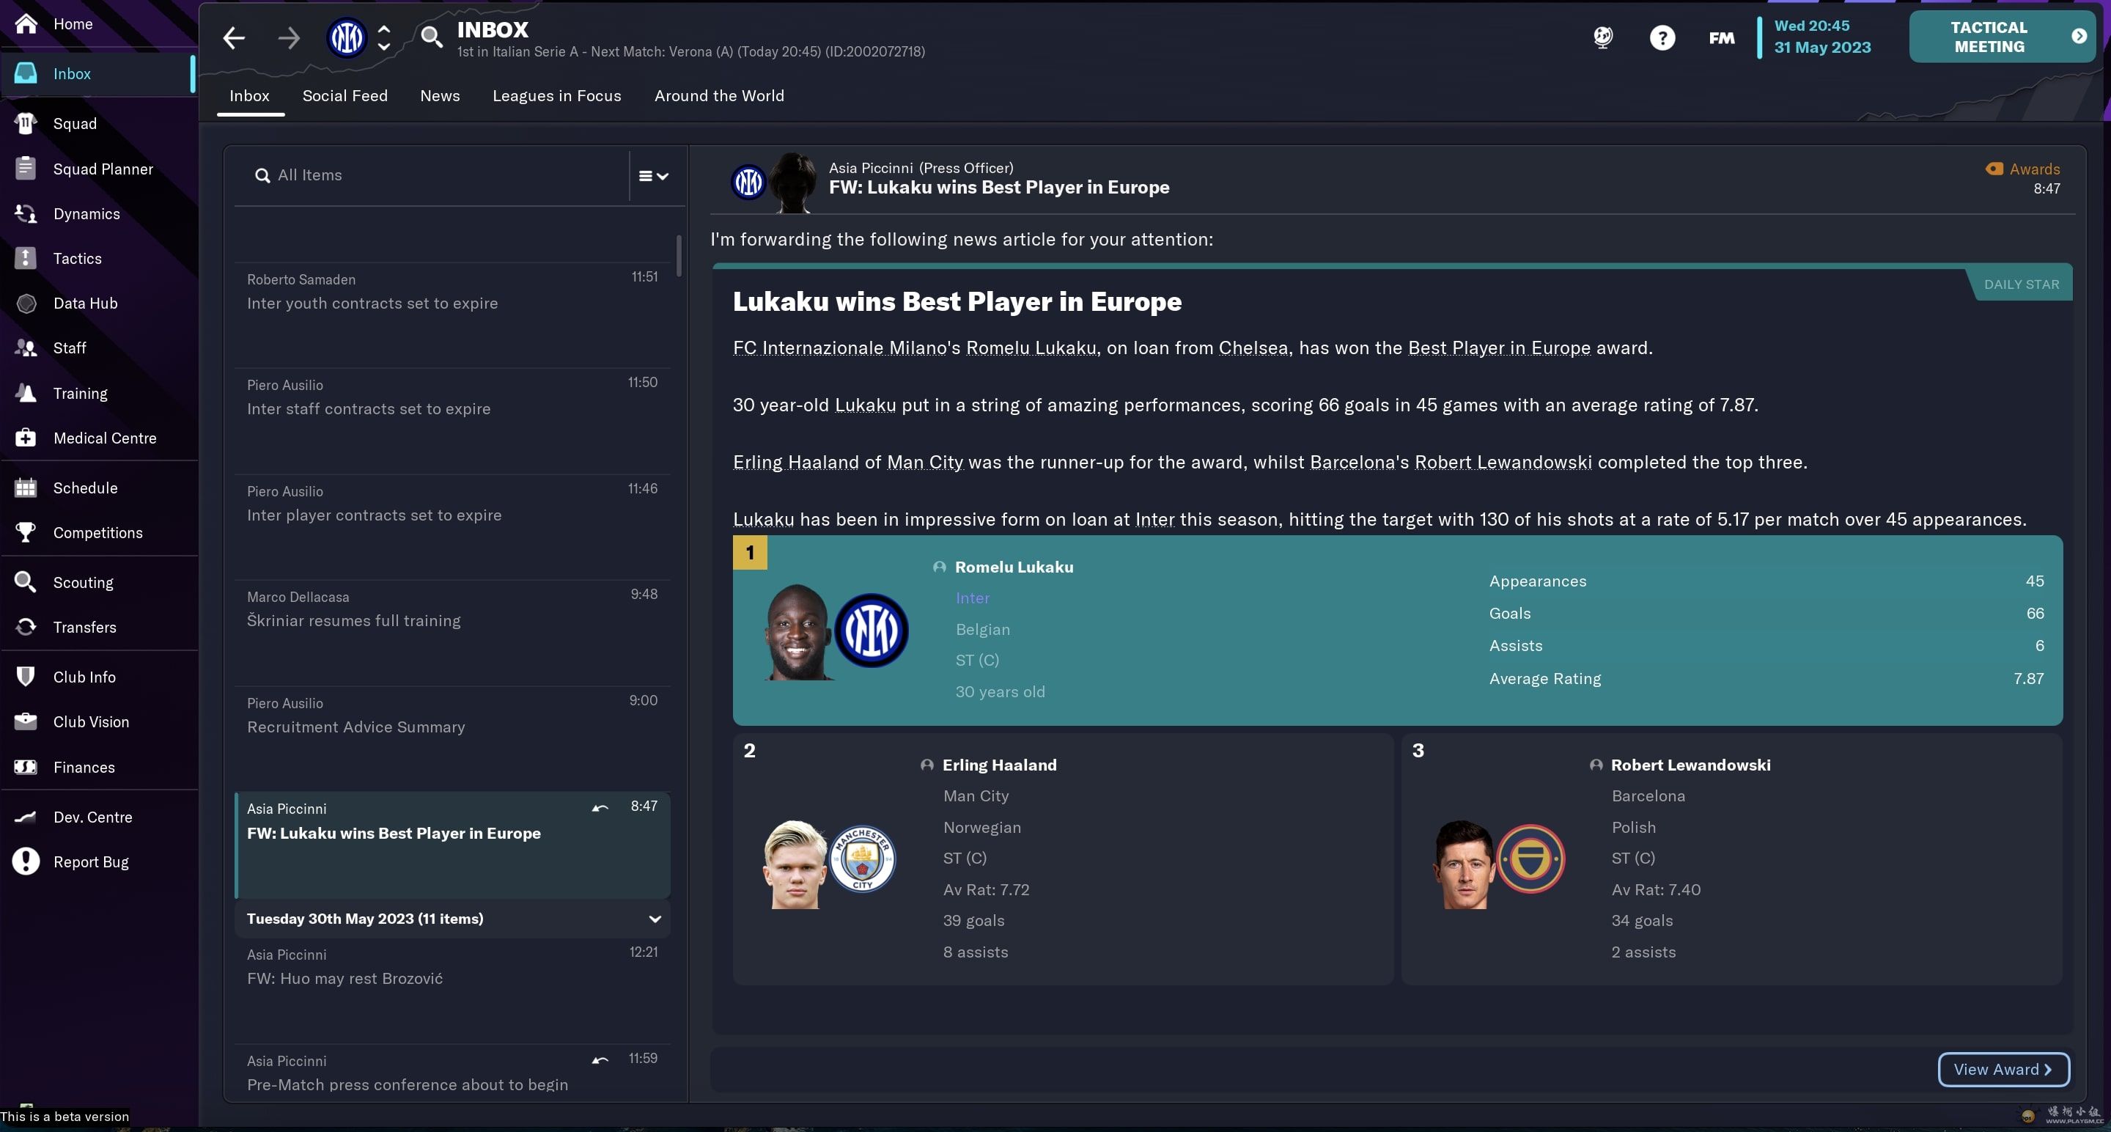Click the Report Bug icon
2111x1132 pixels.
(26, 861)
